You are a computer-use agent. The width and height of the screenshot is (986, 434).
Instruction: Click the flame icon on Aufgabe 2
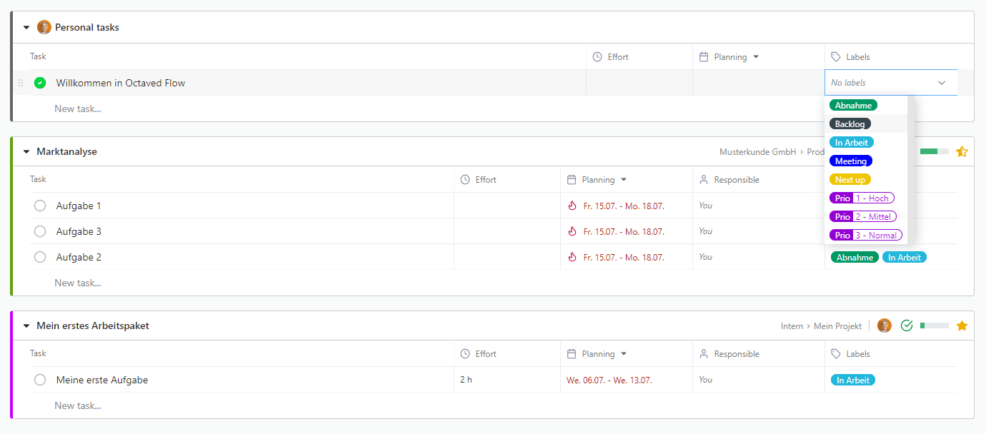coord(572,257)
